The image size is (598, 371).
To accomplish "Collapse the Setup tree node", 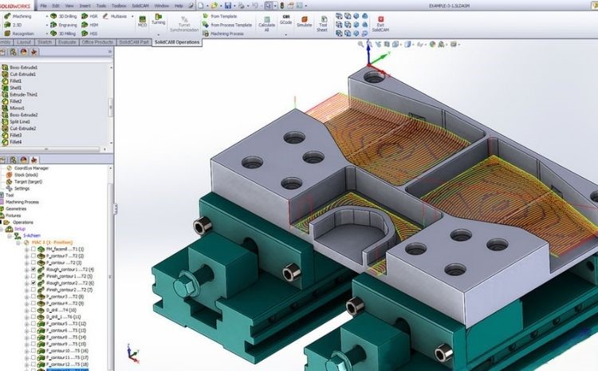I will click(x=4, y=229).
